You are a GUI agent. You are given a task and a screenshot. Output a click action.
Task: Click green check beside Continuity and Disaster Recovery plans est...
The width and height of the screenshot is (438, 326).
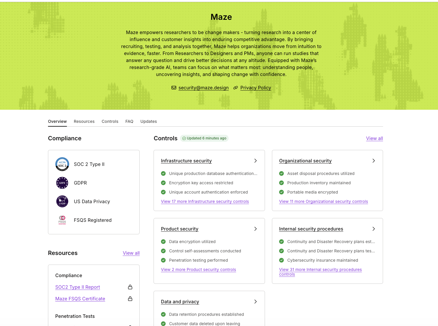pyautogui.click(x=282, y=242)
